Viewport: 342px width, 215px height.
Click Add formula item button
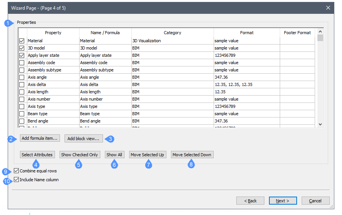tap(40, 138)
